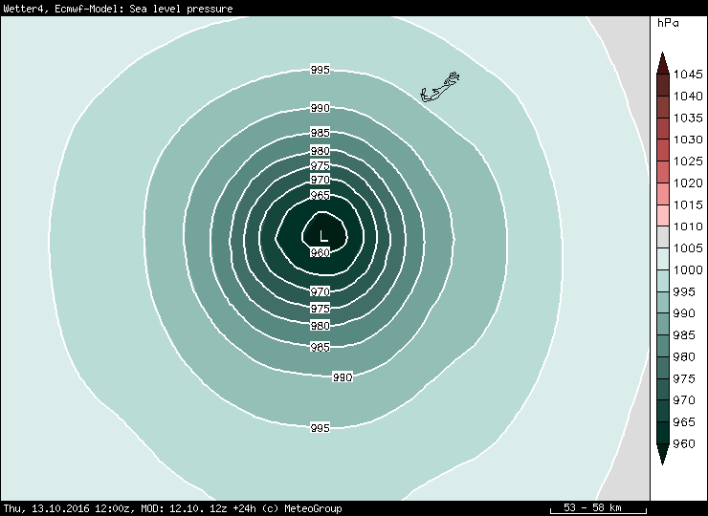Click the 1025 legend value

coord(688,161)
